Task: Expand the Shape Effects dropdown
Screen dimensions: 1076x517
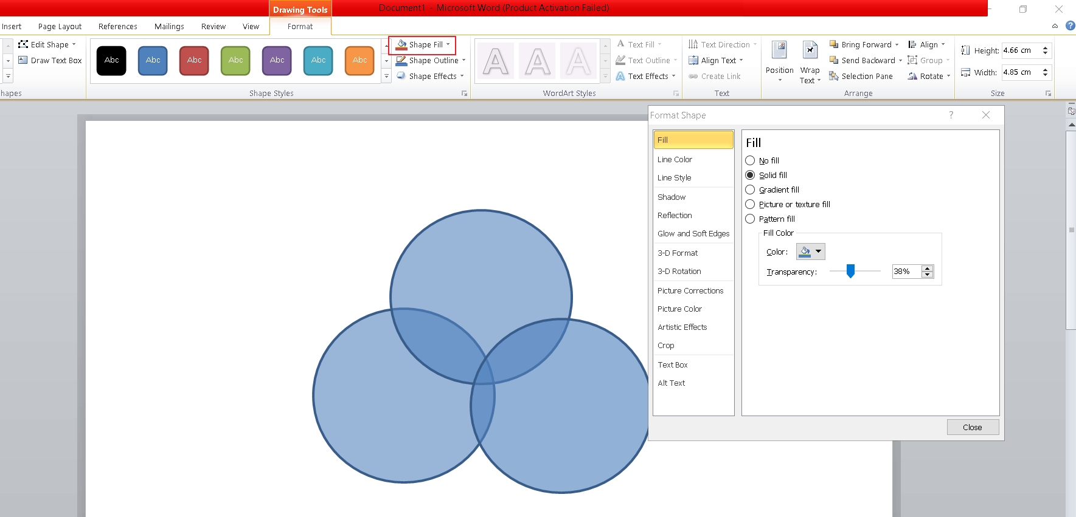Action: point(462,77)
